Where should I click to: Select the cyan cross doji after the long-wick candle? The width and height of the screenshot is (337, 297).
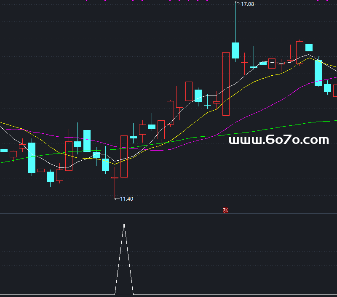207,106
